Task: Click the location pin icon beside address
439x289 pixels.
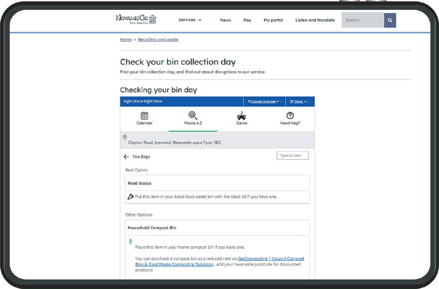Action: tap(125, 137)
